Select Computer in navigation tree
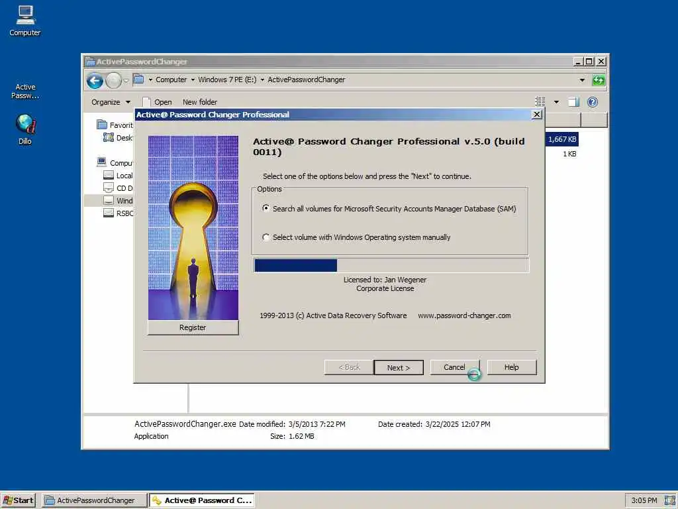Image resolution: width=678 pixels, height=509 pixels. (115, 163)
